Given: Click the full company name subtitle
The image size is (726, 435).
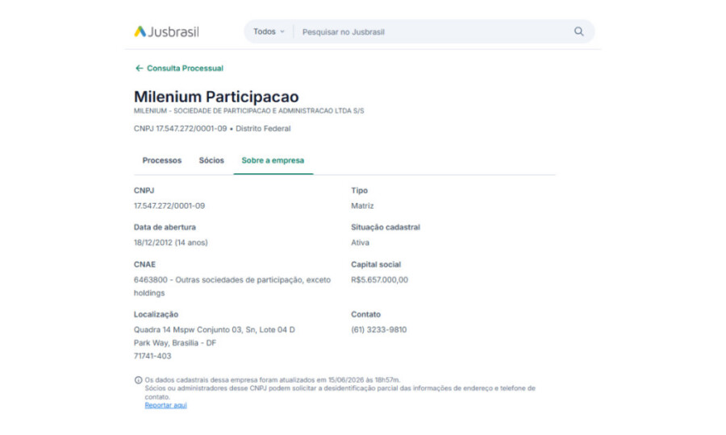Looking at the screenshot, I should 249,111.
